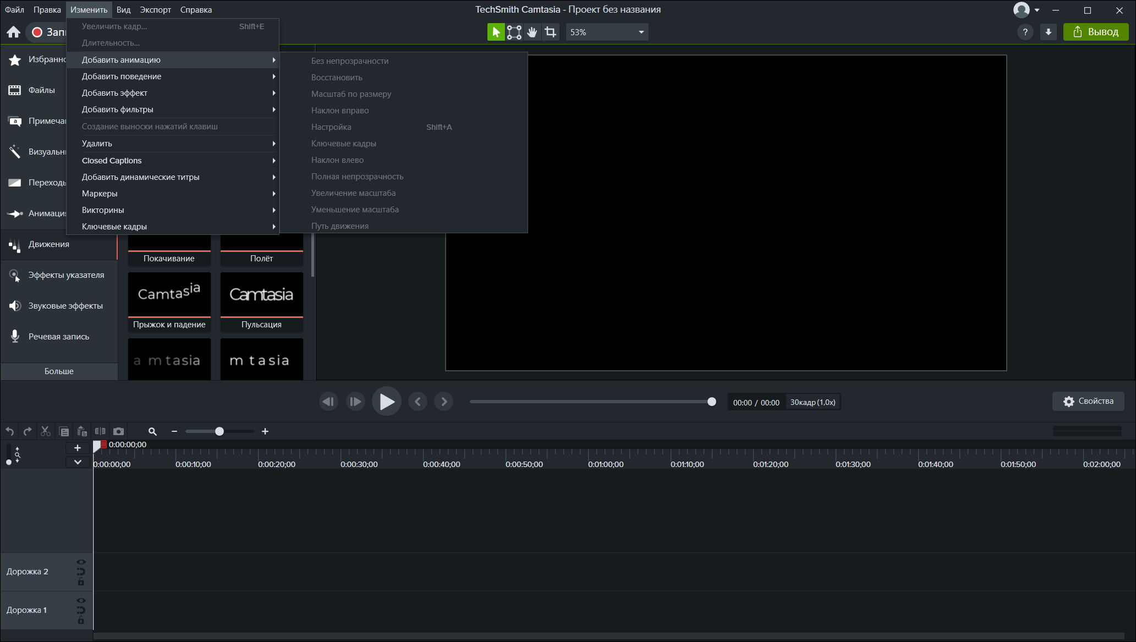Toggle the lock on Дорожка 1
The image size is (1136, 642).
point(81,621)
